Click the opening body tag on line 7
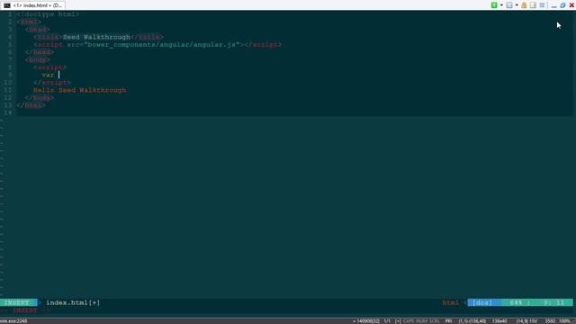The image size is (576, 324). point(37,60)
